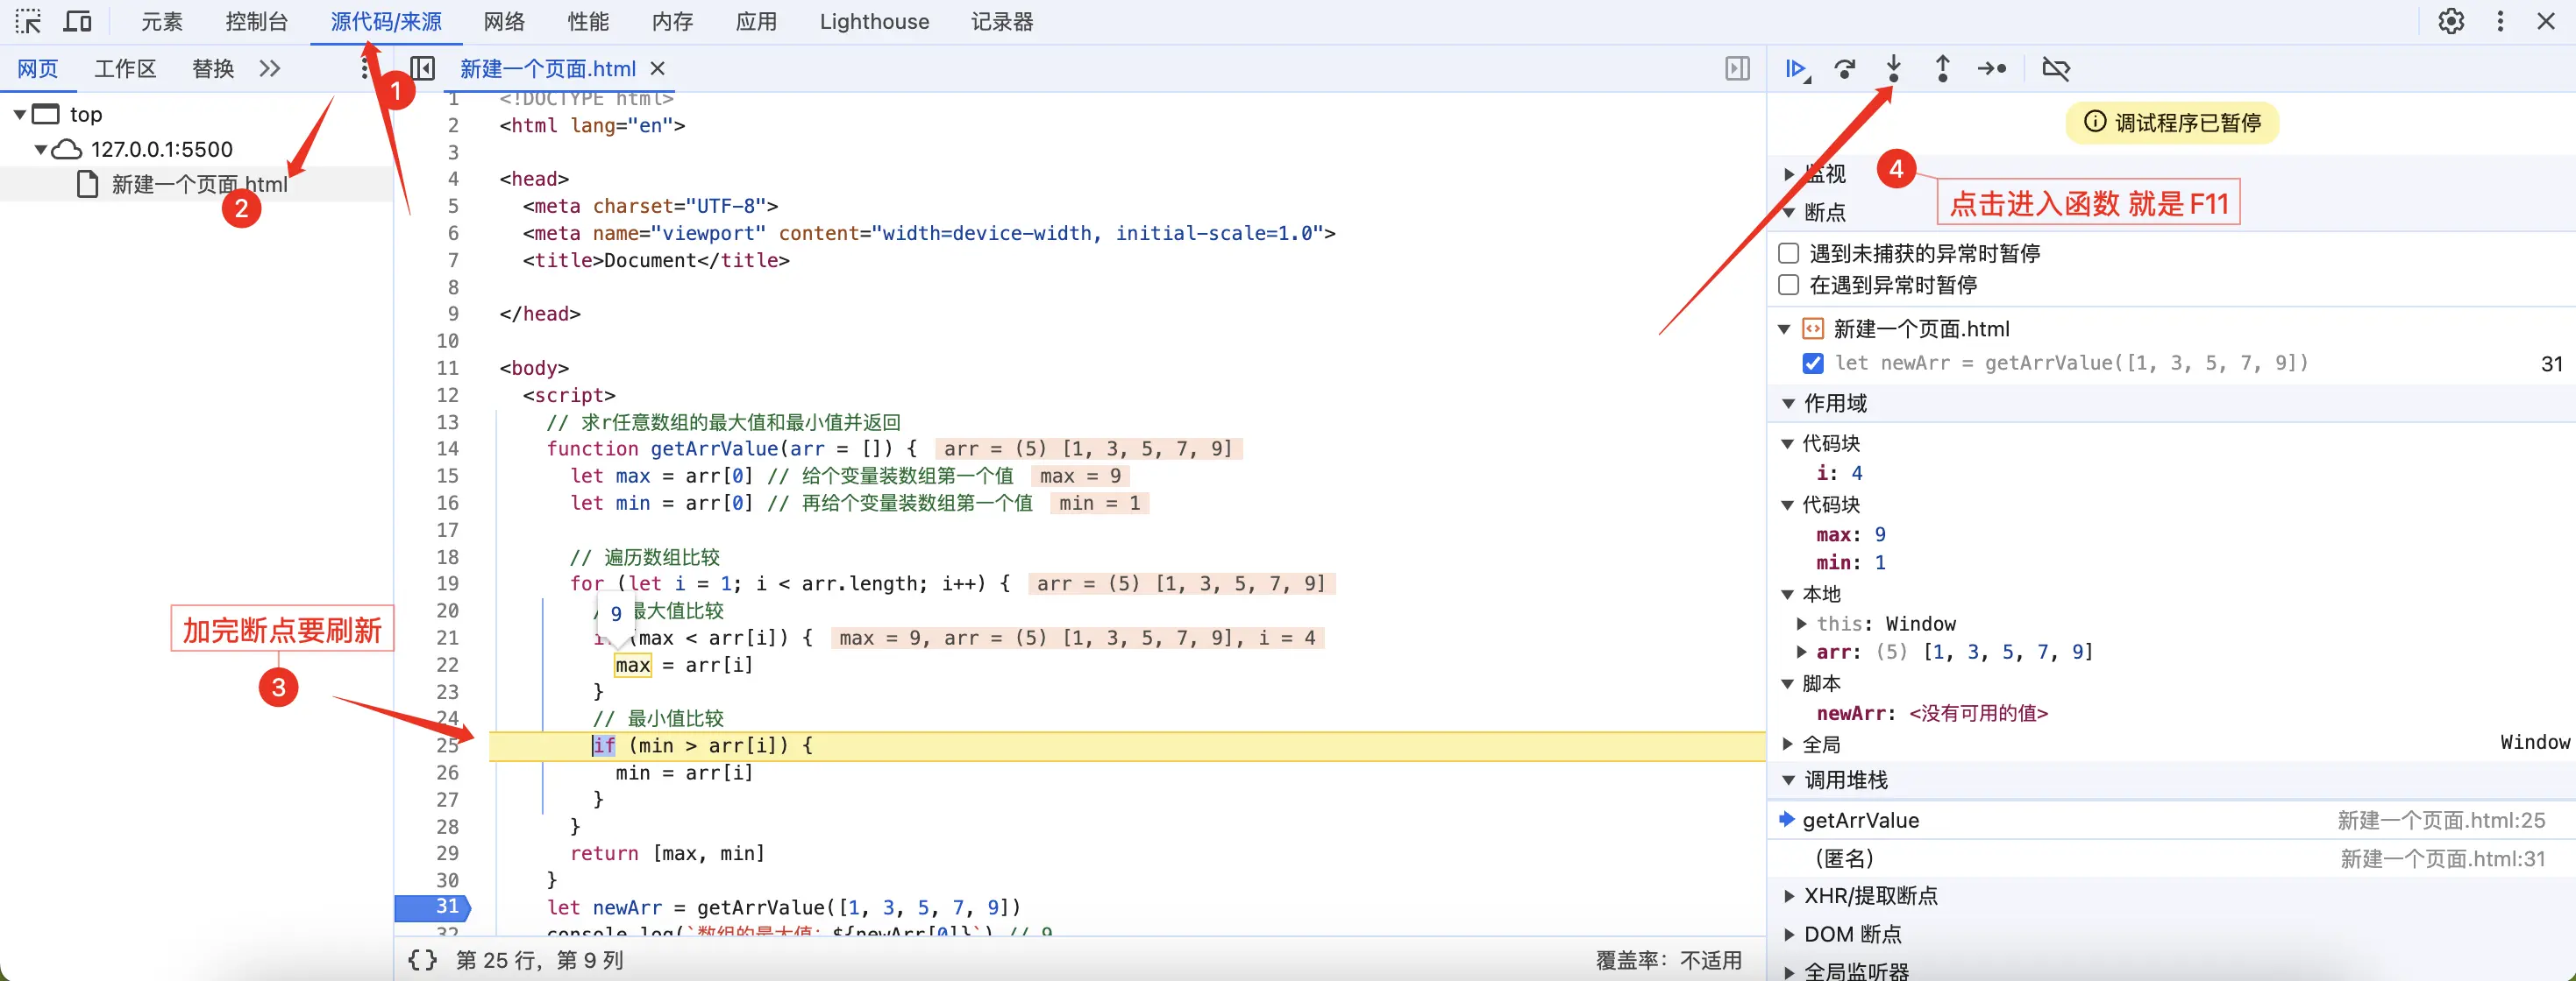Click the max: 9 scope variable

click(x=1850, y=534)
